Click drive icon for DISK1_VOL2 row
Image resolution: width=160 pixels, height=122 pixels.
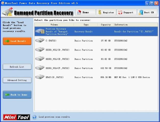(40, 49)
